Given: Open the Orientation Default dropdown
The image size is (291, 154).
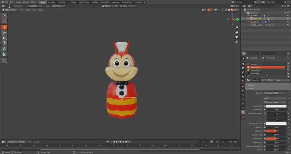Looking at the screenshot, I should point(35,6).
